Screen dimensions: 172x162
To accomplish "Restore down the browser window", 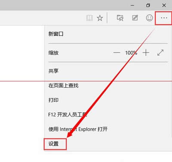I will coord(148,5).
